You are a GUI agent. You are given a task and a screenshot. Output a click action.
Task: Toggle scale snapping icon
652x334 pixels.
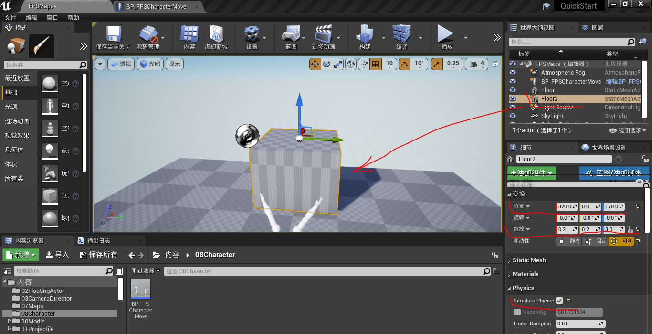437,64
